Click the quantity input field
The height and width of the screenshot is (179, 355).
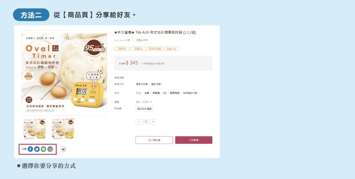[146, 122]
